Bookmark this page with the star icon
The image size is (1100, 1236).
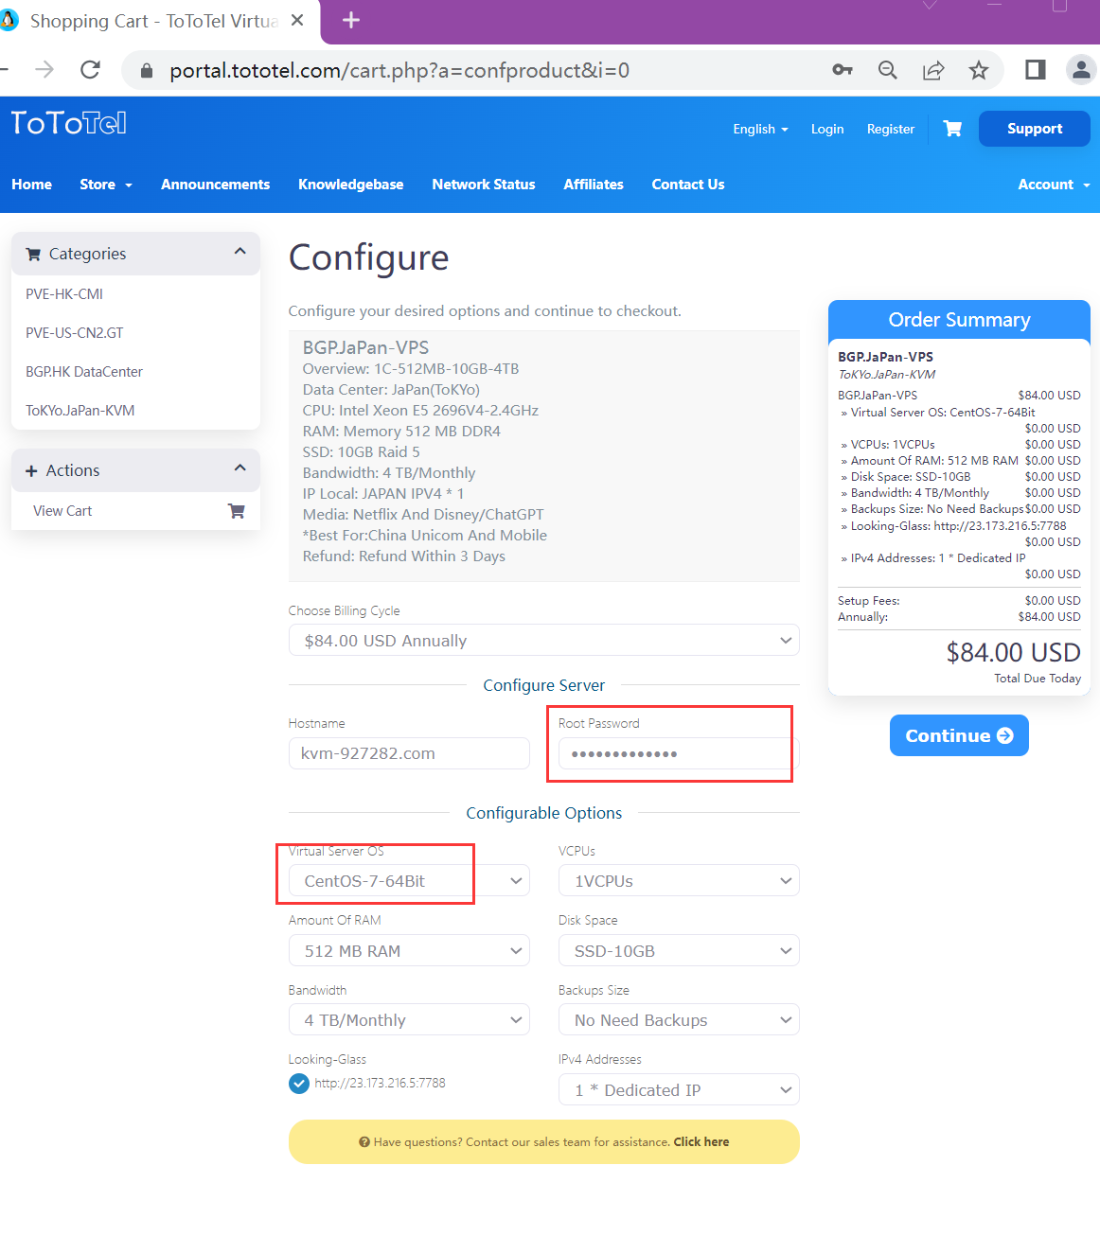[x=979, y=70]
